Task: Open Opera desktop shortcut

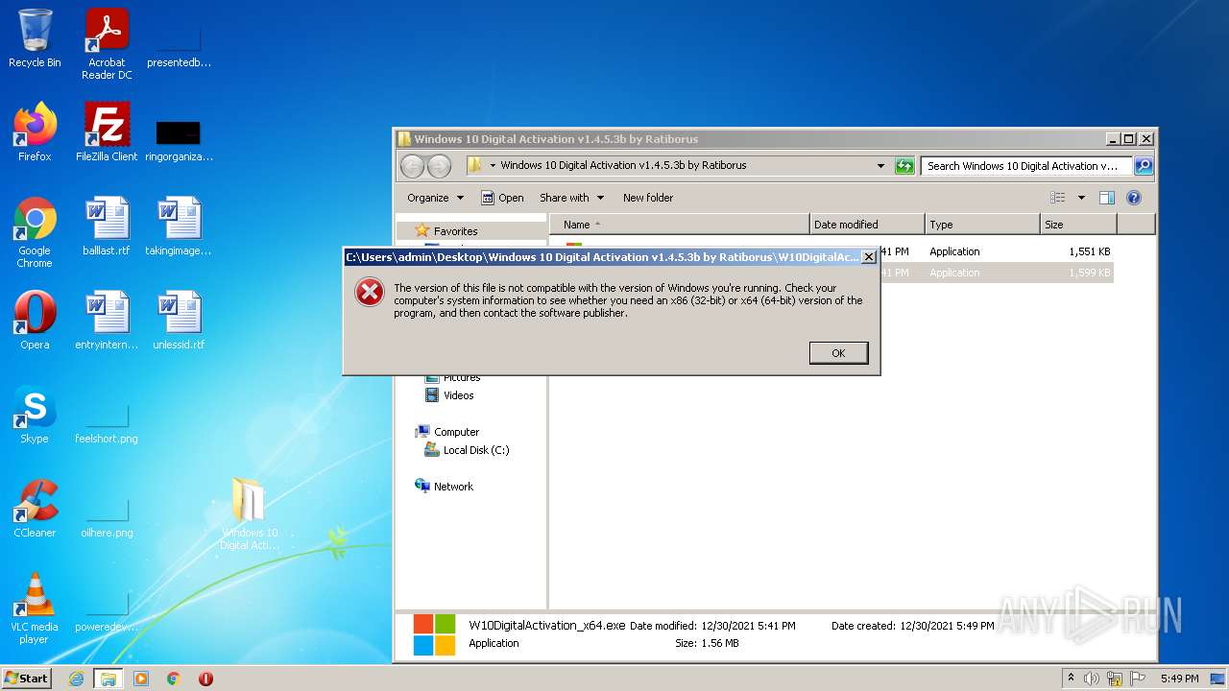Action: (x=35, y=321)
